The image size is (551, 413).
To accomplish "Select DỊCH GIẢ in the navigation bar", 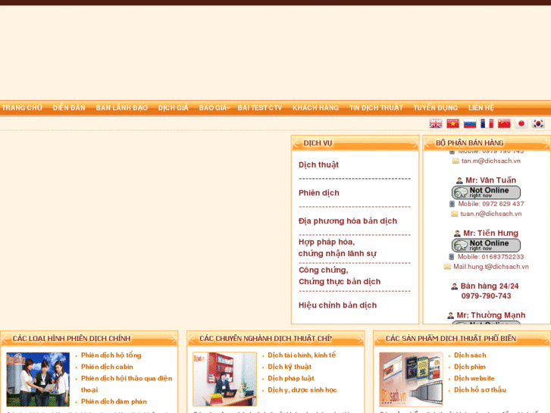I will point(174,108).
